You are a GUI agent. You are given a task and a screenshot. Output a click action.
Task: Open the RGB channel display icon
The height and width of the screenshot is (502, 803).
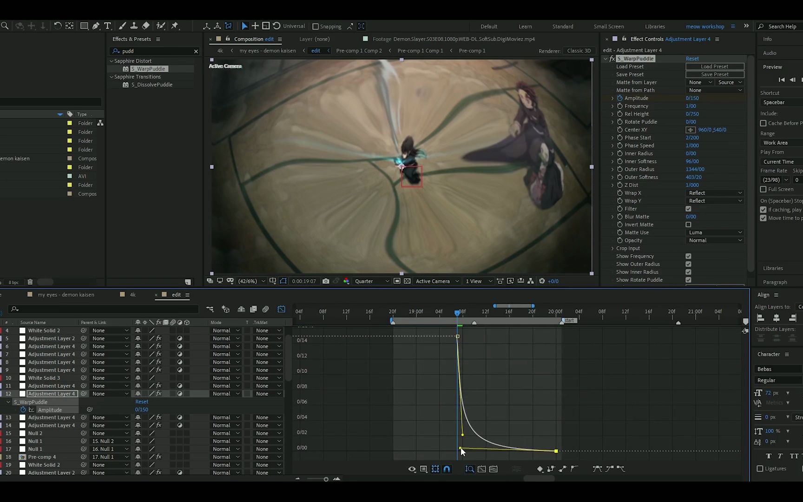pos(346,281)
